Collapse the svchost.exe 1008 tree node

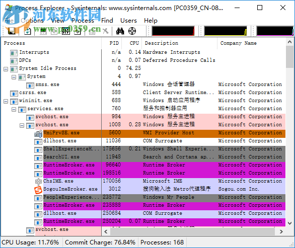click(22, 125)
